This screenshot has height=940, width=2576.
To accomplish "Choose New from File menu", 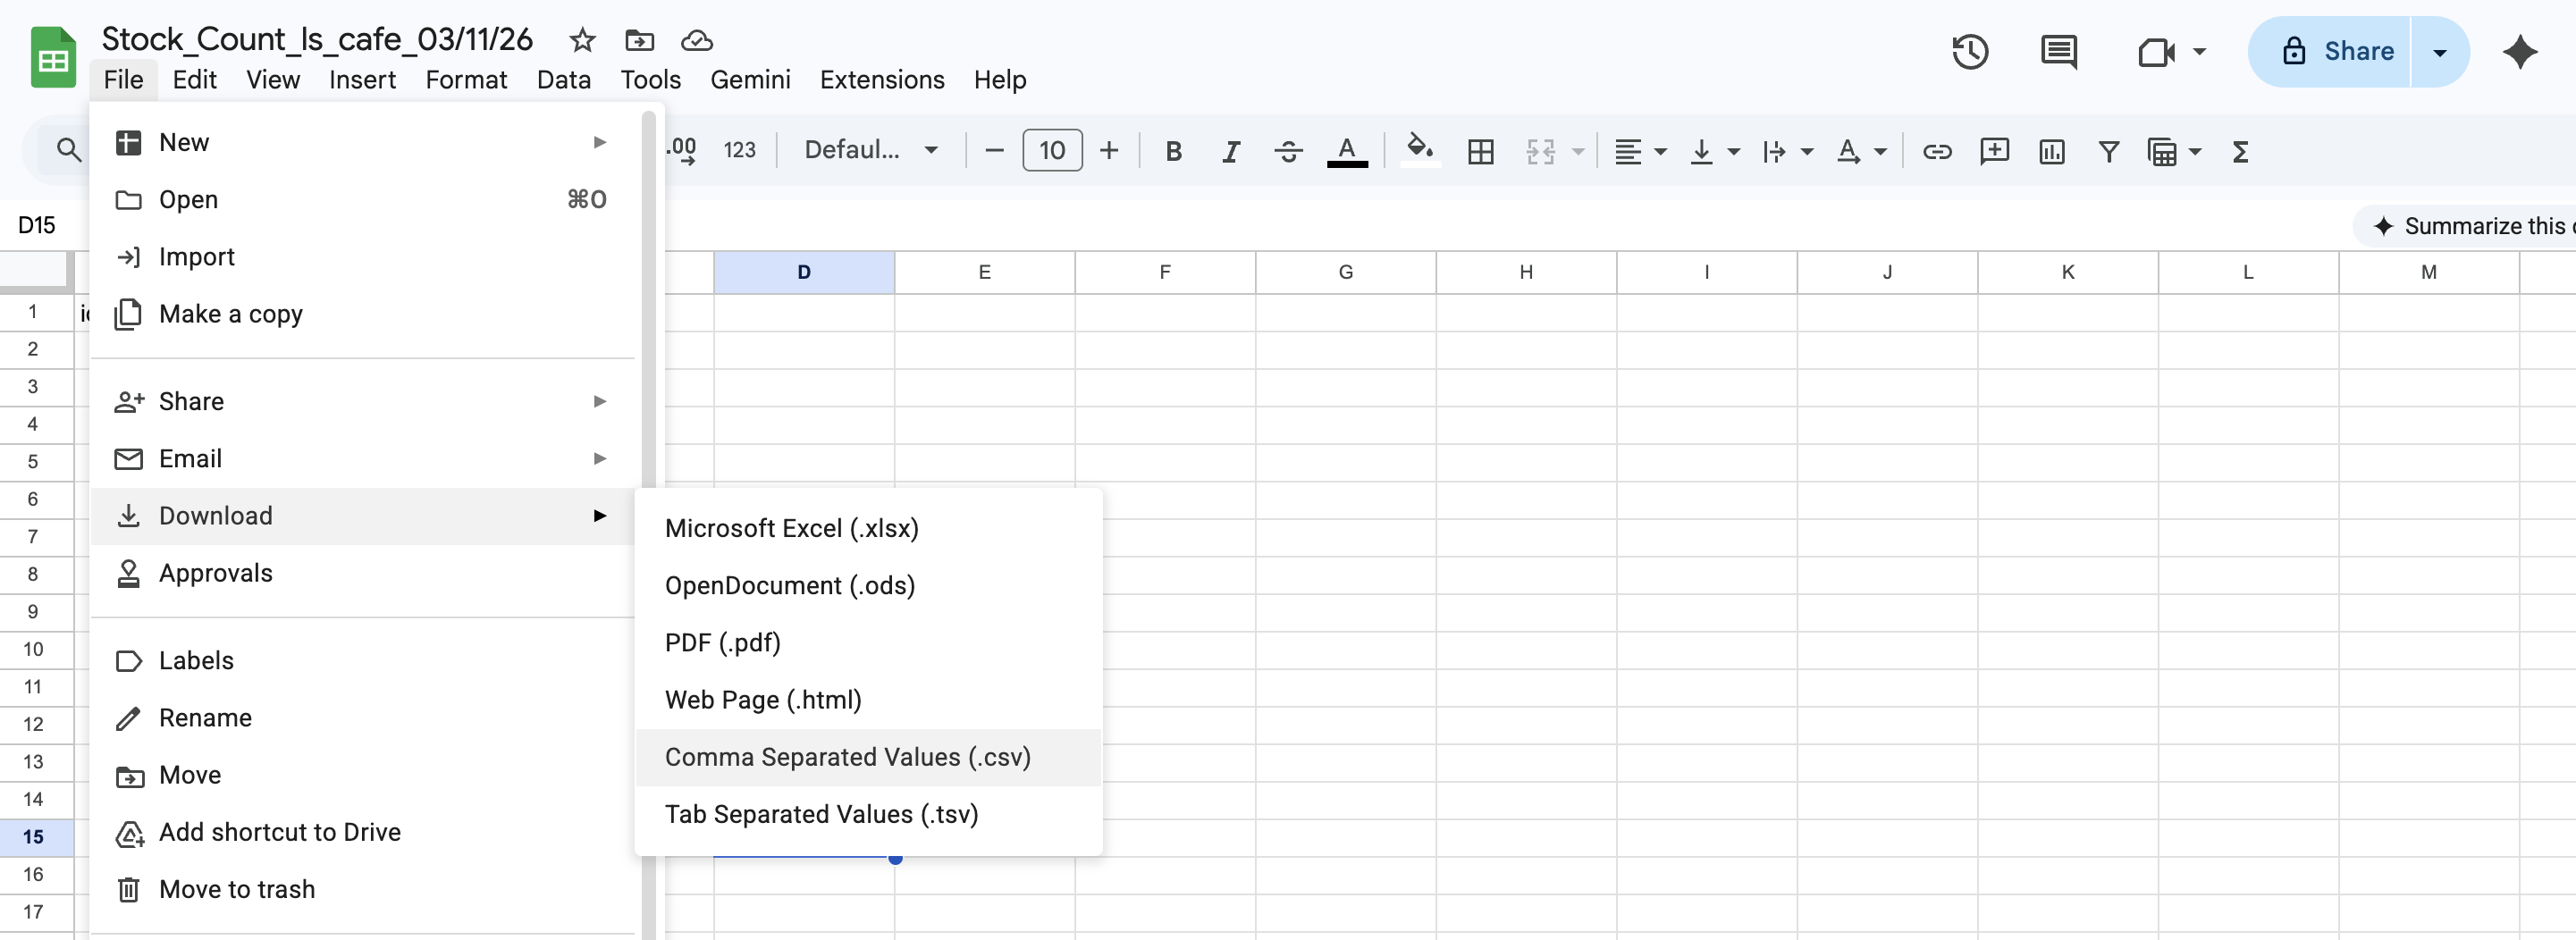I will [x=363, y=142].
